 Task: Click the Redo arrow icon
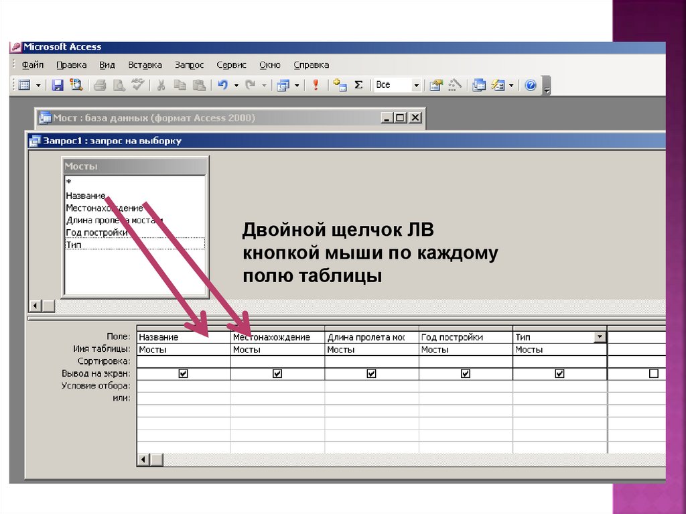pos(251,85)
